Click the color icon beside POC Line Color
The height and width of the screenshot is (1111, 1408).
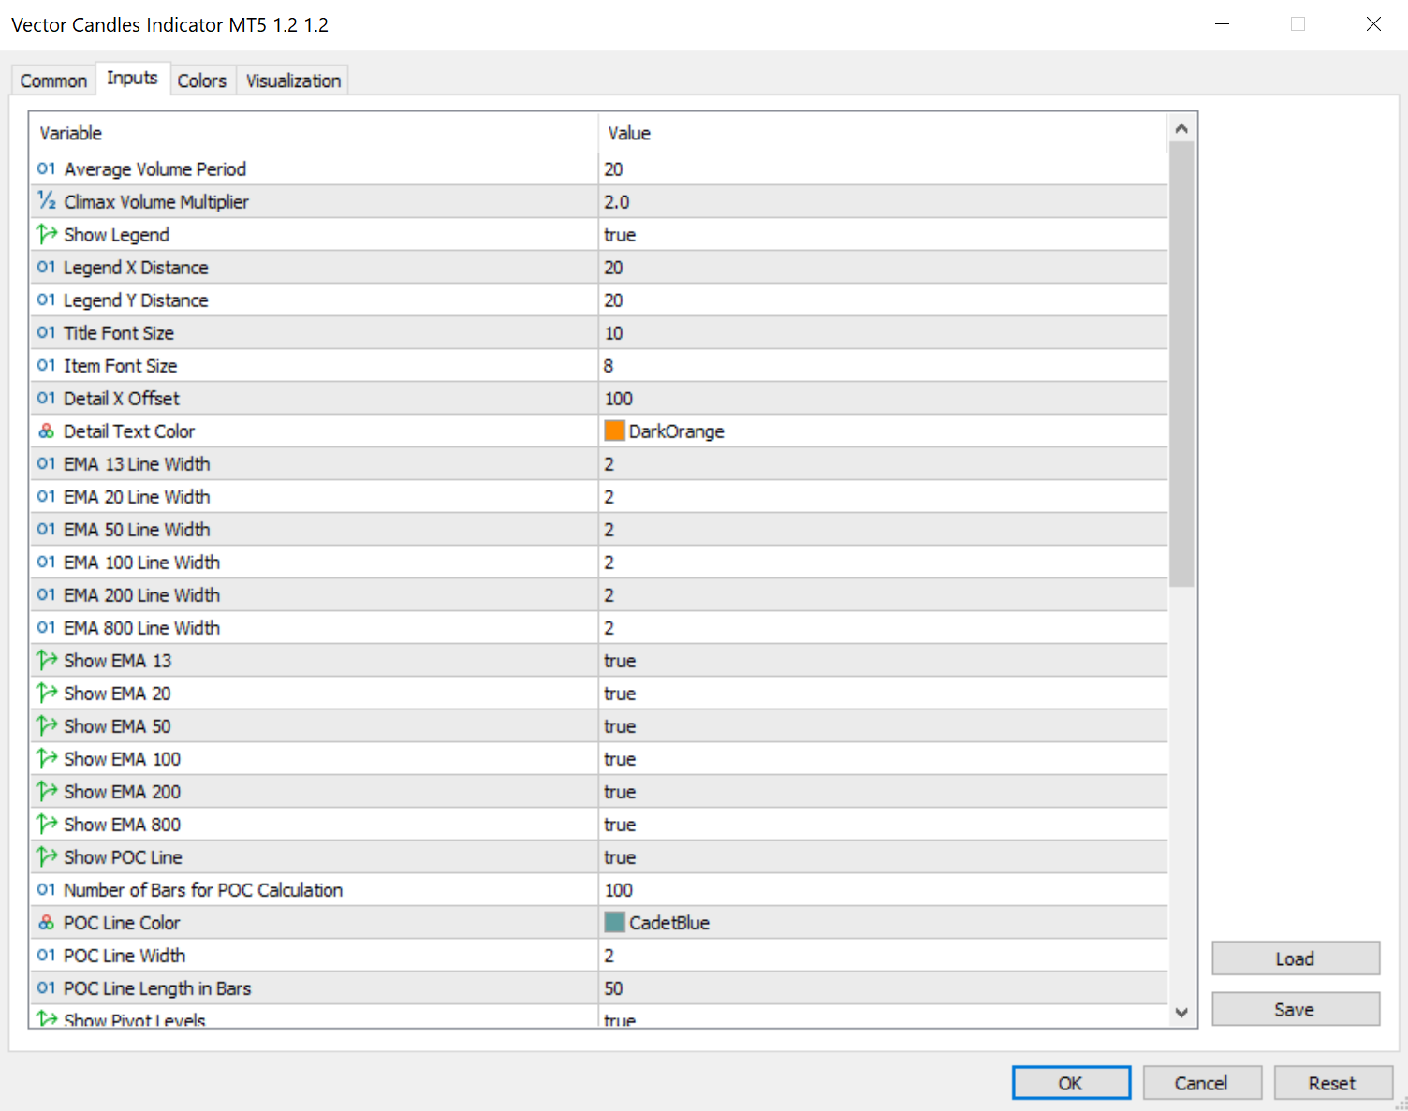[46, 923]
